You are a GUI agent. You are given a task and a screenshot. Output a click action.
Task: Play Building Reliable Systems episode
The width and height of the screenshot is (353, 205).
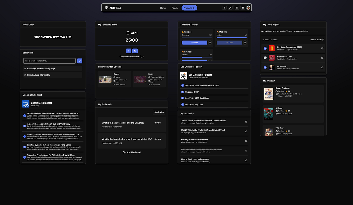point(25,136)
